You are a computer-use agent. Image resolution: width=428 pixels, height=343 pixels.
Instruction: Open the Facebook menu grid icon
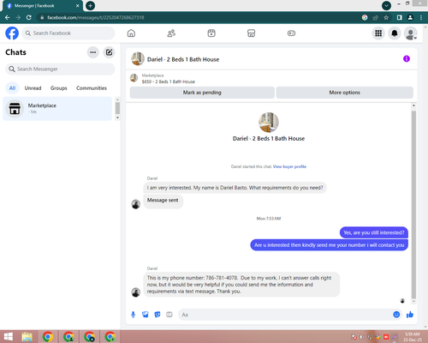(x=378, y=33)
